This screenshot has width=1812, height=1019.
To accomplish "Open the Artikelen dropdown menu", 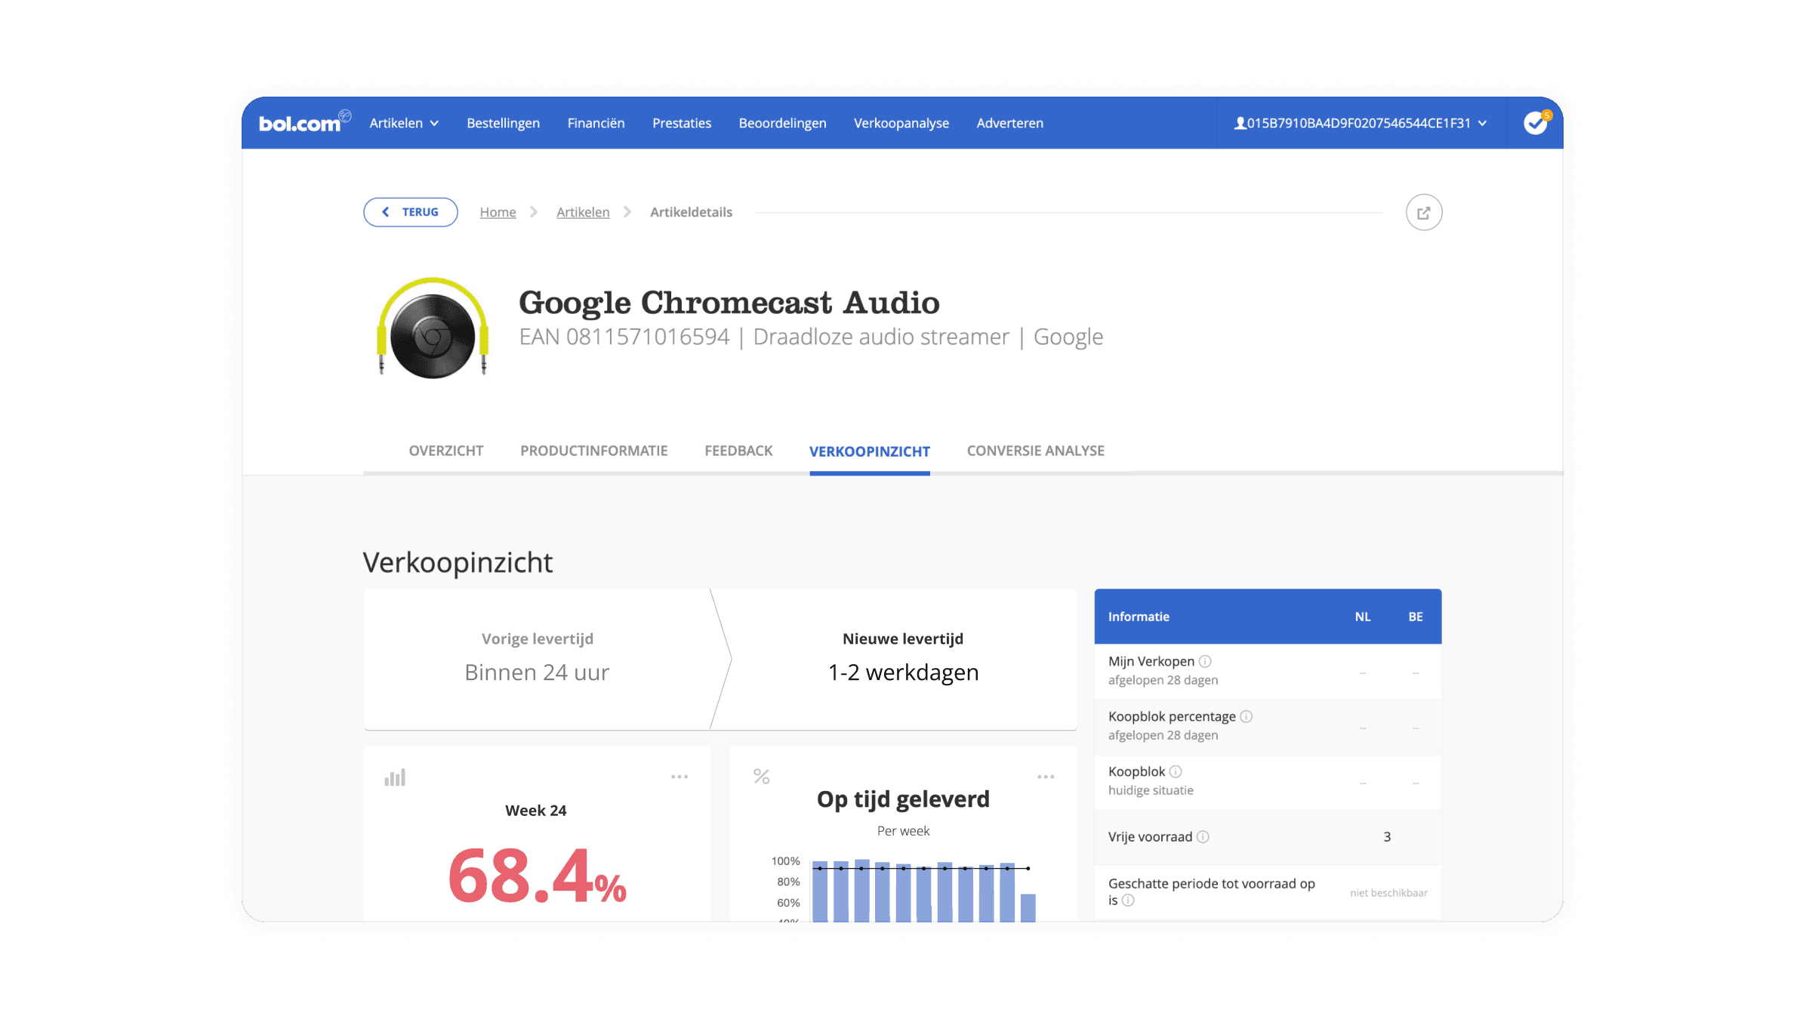I will coord(403,123).
